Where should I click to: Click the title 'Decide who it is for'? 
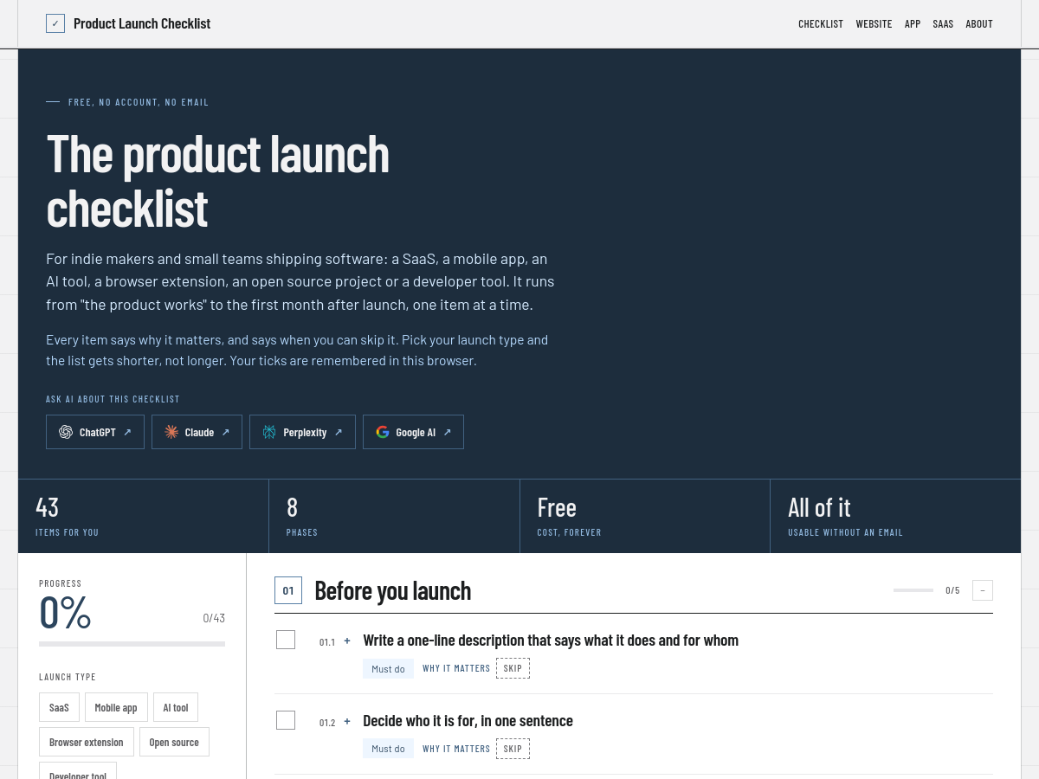468,721
